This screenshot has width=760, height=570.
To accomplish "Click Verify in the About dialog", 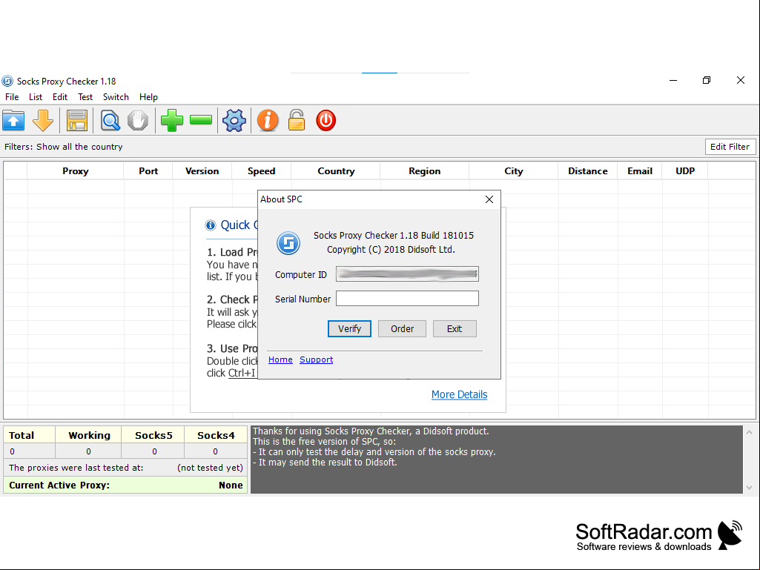I will tap(349, 328).
